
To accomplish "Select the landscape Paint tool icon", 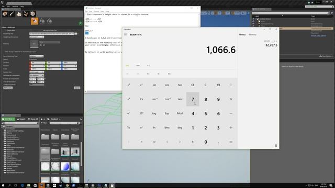I will coord(49,21).
